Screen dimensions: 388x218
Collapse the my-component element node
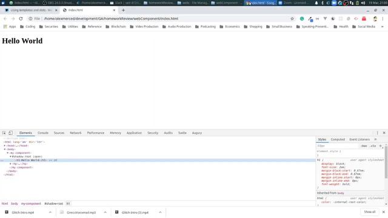point(7,153)
